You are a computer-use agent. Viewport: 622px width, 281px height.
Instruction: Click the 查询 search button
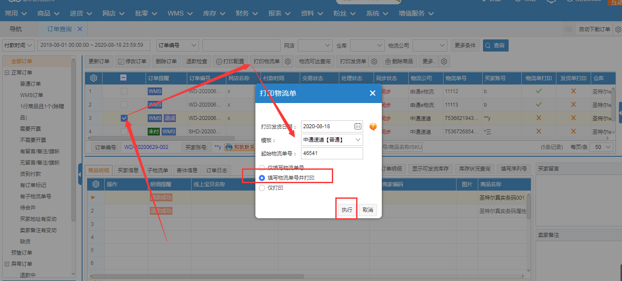click(496, 45)
